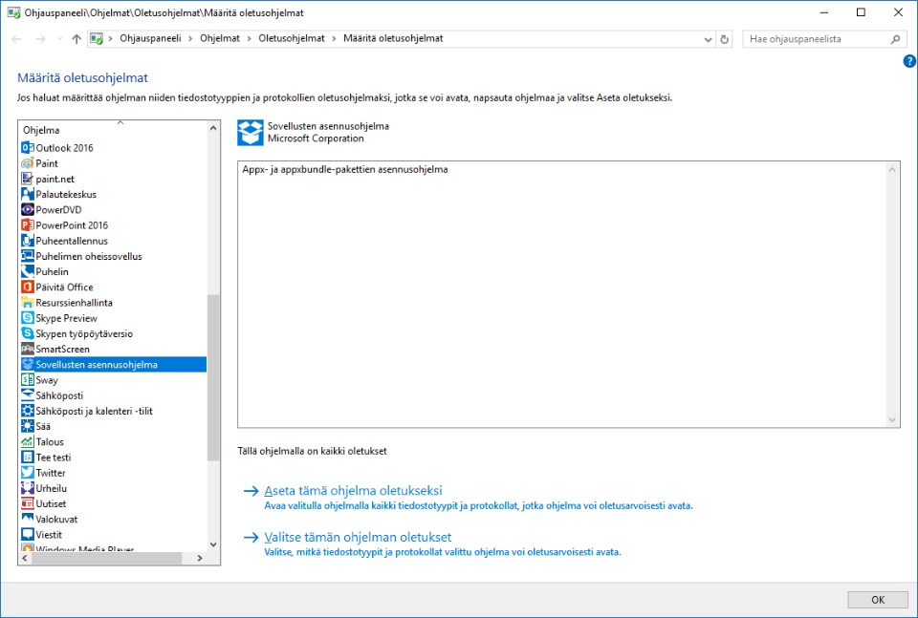
Task: Go forward with the navigation arrow
Action: coord(40,39)
